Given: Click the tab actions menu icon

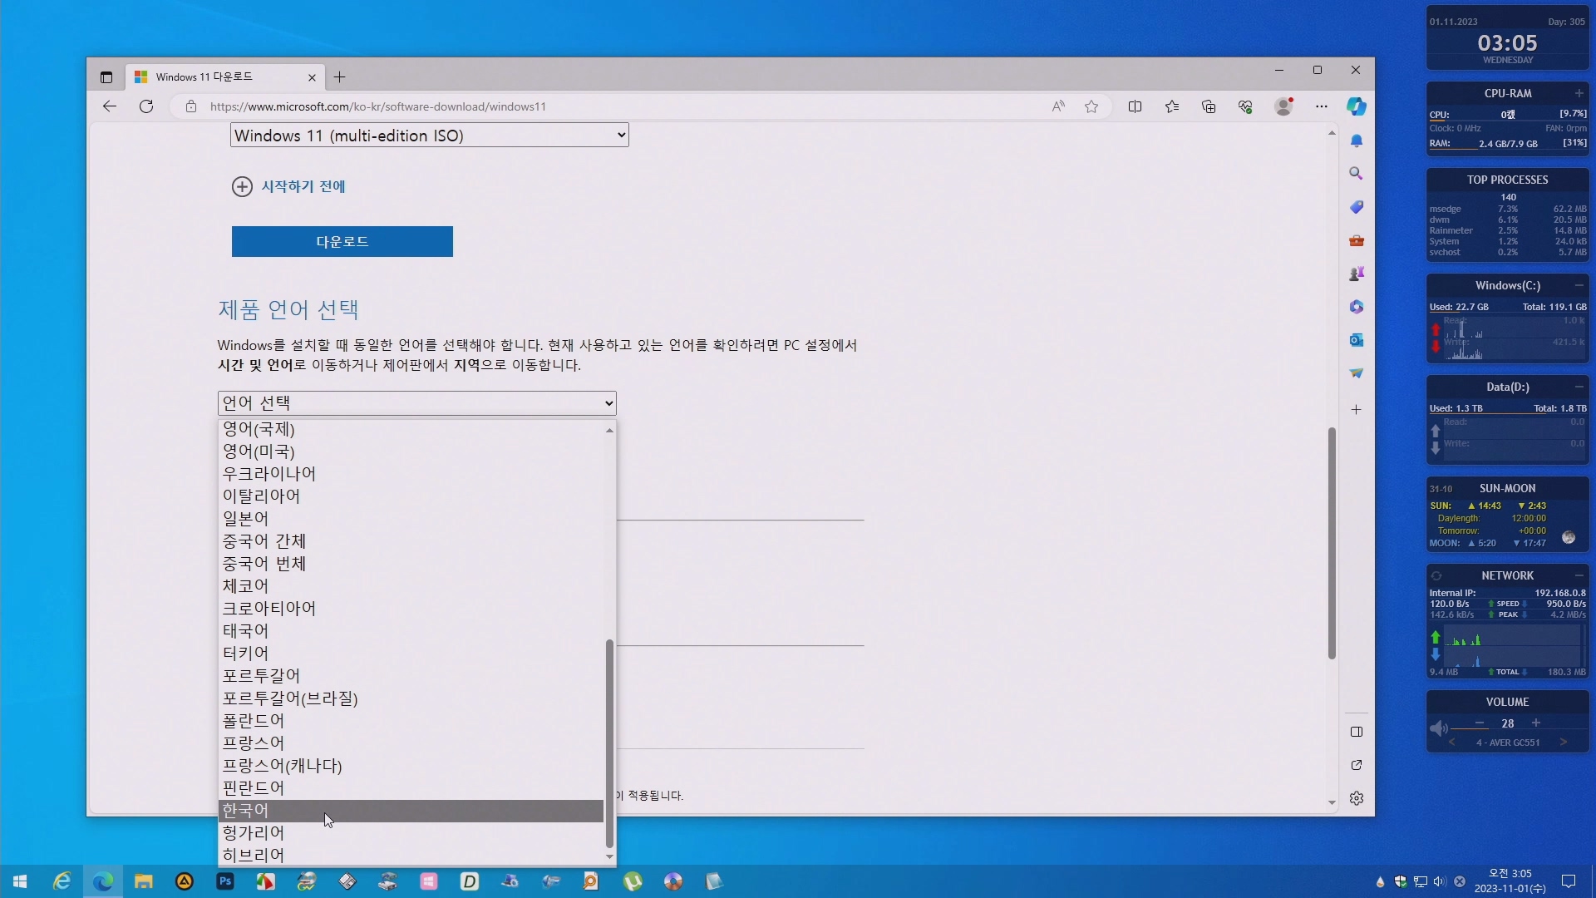Looking at the screenshot, I should coord(106,77).
